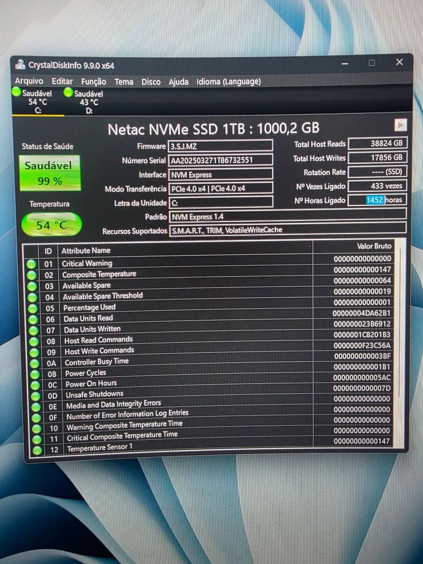Image resolution: width=423 pixels, height=564 pixels.
Task: Click raw value 0000001CB201B3
Action: pyautogui.click(x=362, y=334)
